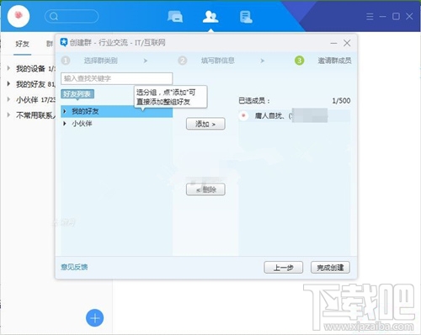Expand 我的好友 in dialog friend list

click(65, 111)
